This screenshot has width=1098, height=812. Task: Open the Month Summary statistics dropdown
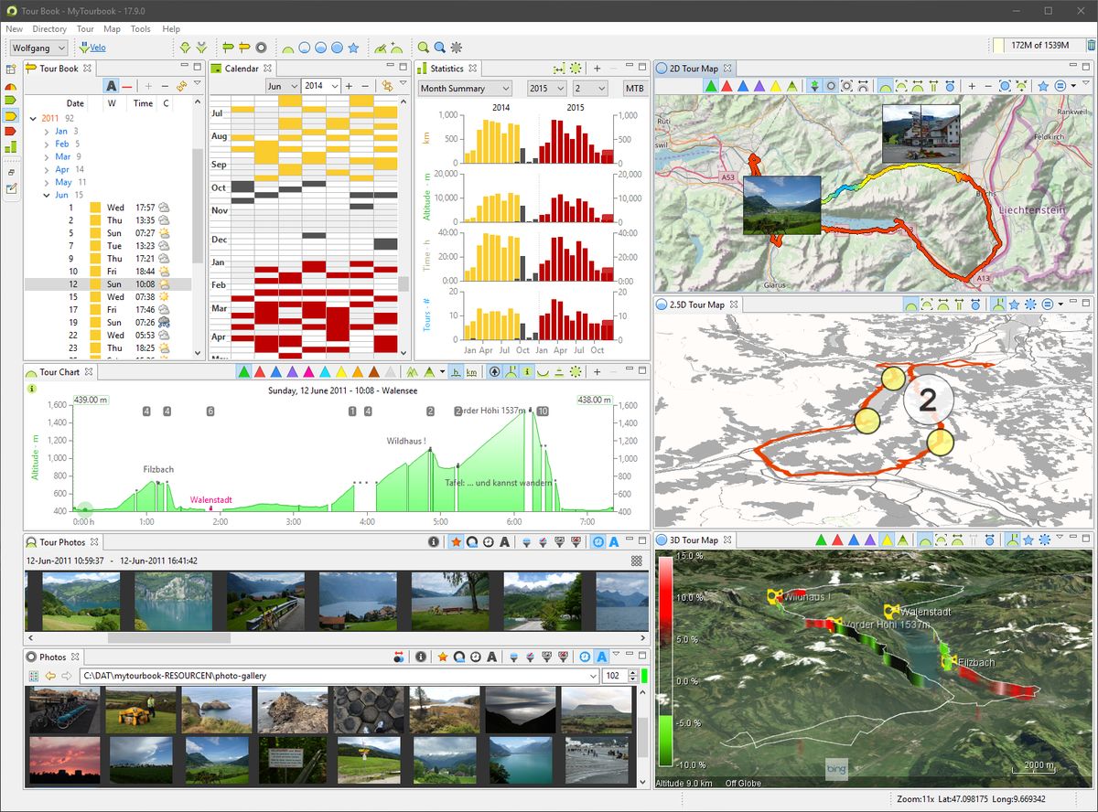pos(465,89)
